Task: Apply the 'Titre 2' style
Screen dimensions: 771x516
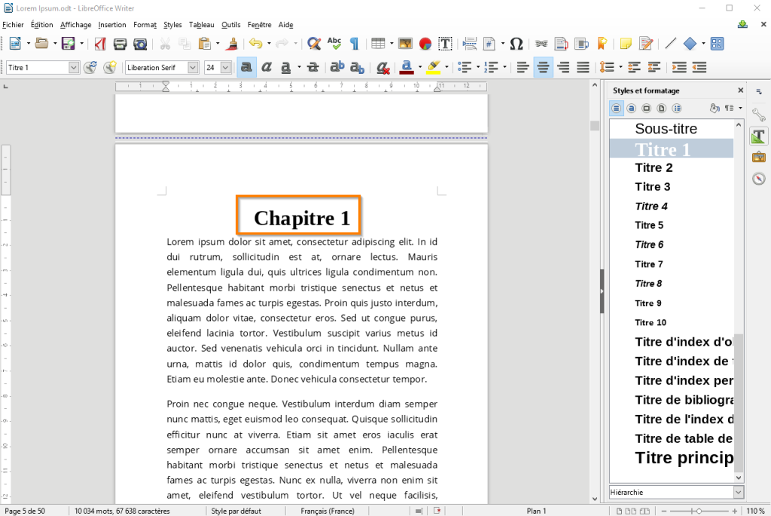Action: click(672, 168)
